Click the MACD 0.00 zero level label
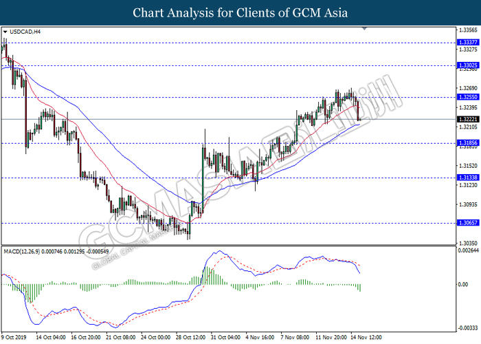This screenshot has height=344, width=481. click(x=464, y=284)
